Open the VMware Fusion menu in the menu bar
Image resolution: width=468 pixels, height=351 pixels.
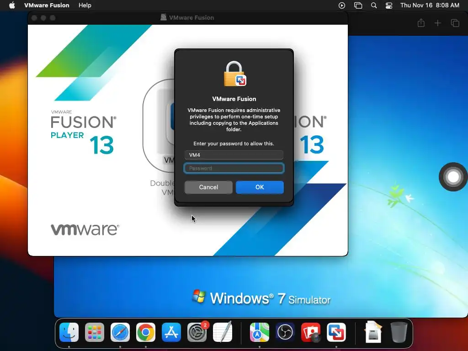click(x=47, y=5)
